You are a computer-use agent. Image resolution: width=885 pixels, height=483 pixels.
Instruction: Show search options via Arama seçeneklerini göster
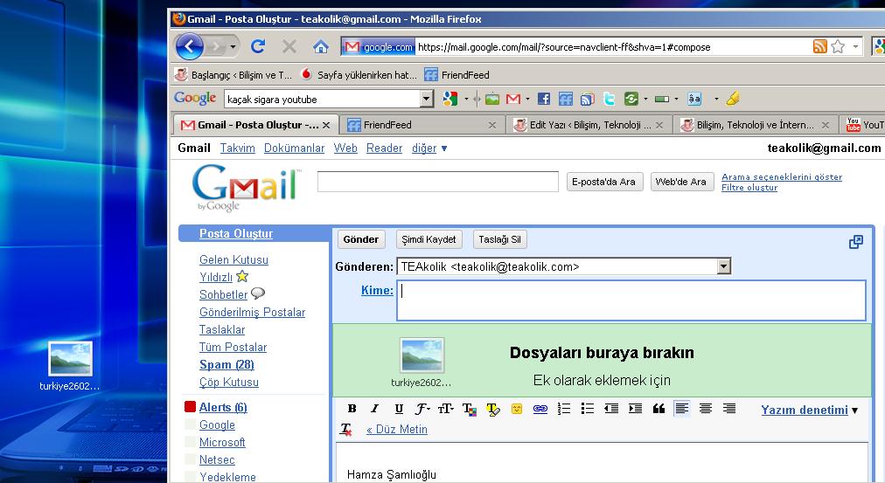coord(782,177)
